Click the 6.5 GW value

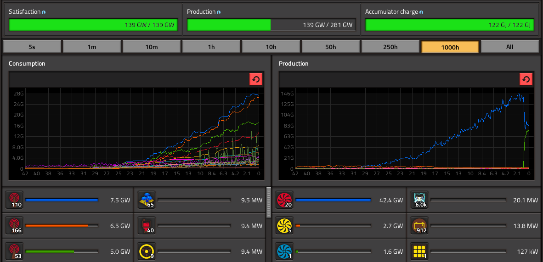(x=120, y=226)
